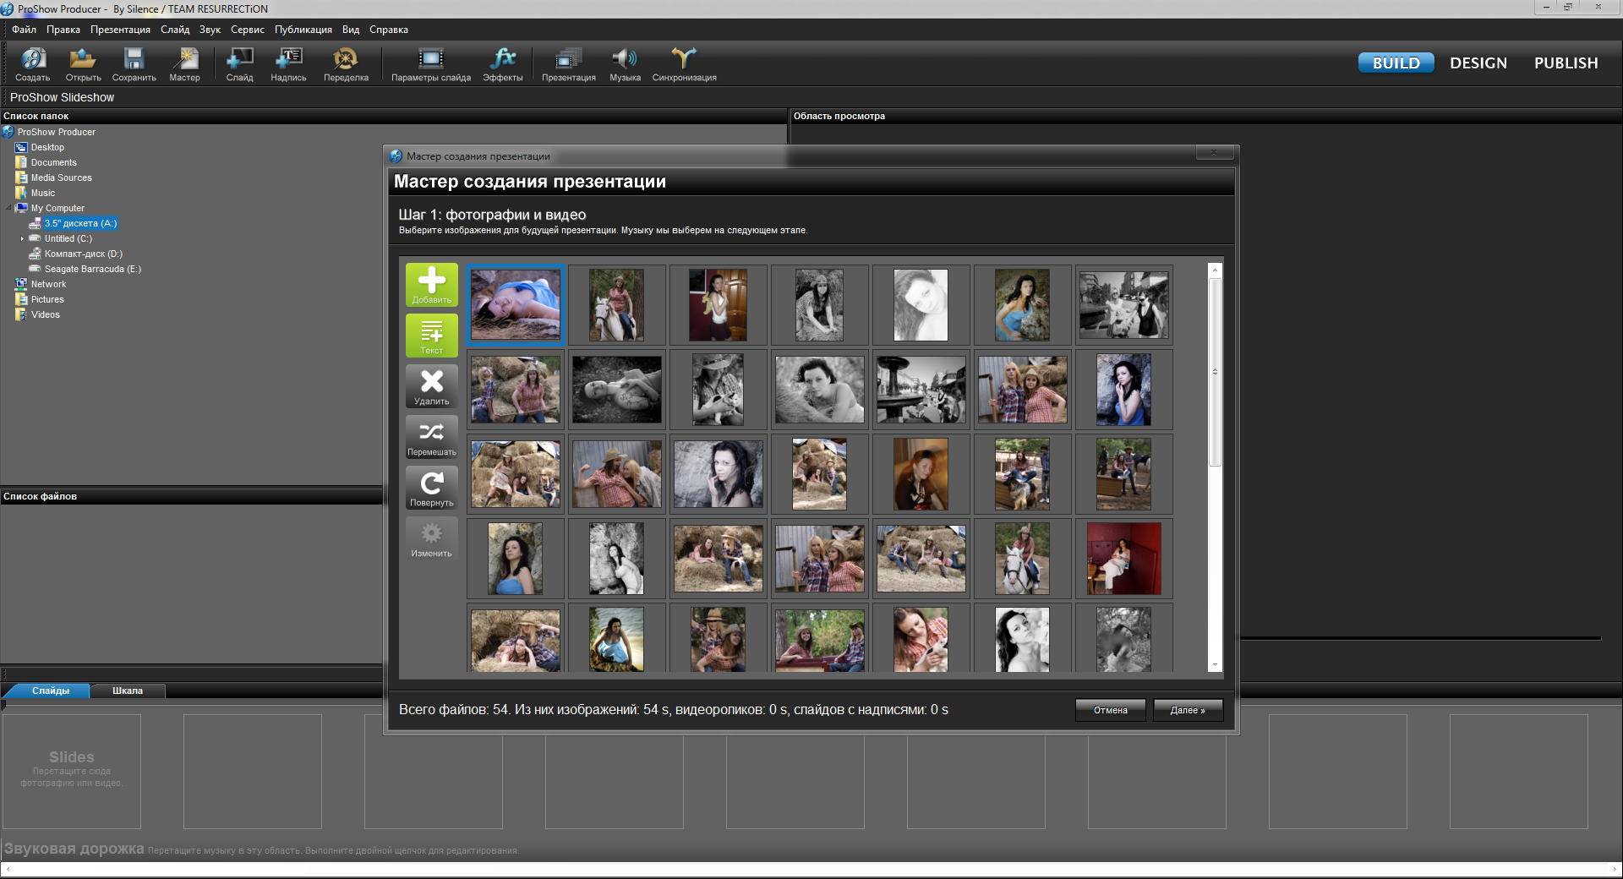The width and height of the screenshot is (1623, 879).
Task: Rotate image using the Повернуть icon
Action: coord(431,487)
